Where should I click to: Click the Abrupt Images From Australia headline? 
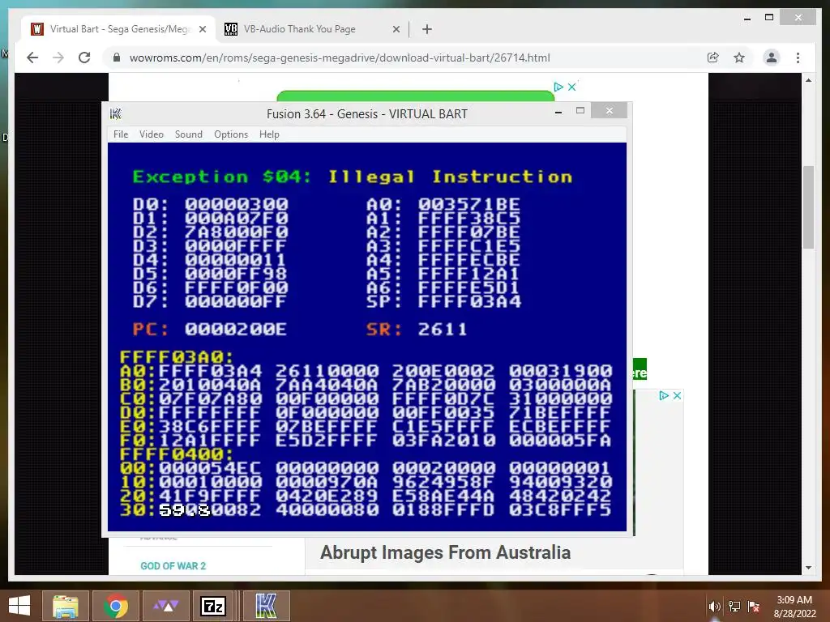tap(445, 552)
